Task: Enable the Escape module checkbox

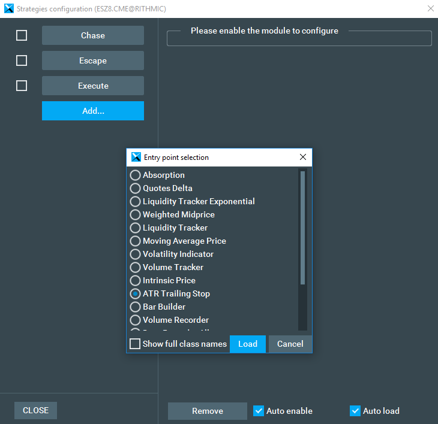Action: (x=22, y=60)
